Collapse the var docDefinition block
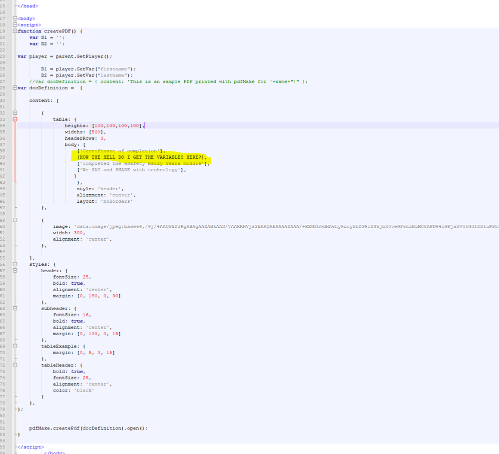499x454 pixels. tap(14, 88)
